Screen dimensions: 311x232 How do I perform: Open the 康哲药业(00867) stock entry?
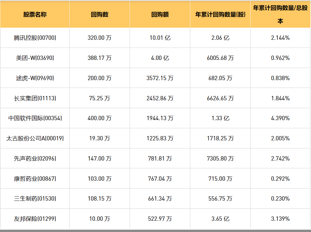coord(35,179)
